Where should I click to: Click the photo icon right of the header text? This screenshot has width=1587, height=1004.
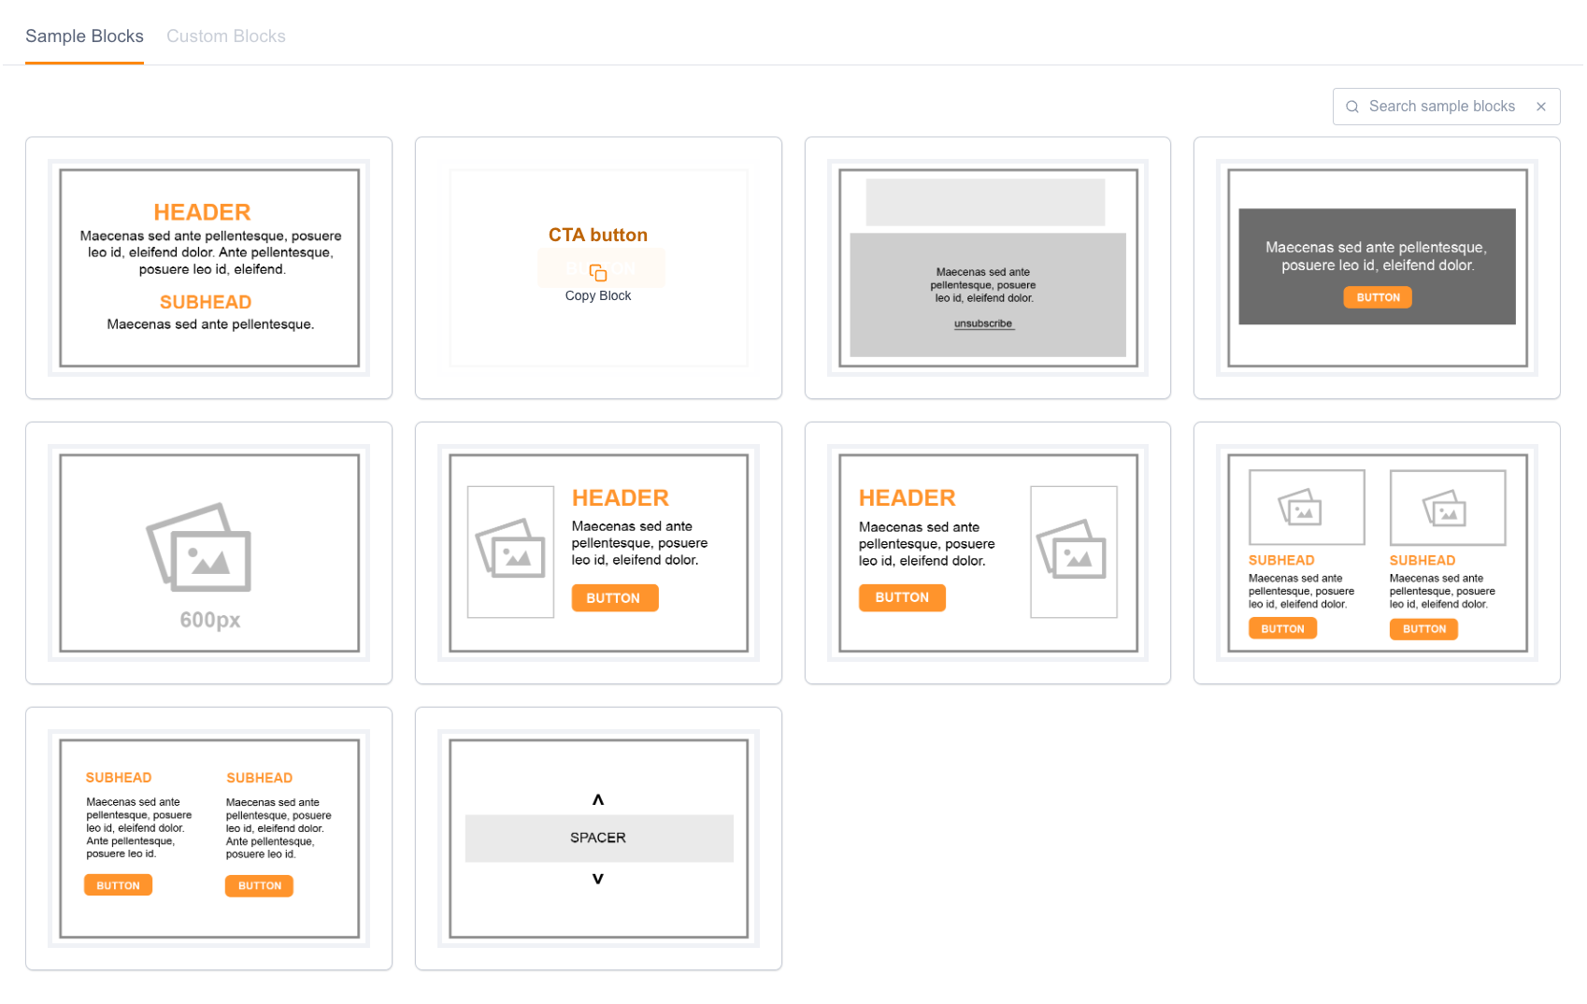pos(1073,552)
